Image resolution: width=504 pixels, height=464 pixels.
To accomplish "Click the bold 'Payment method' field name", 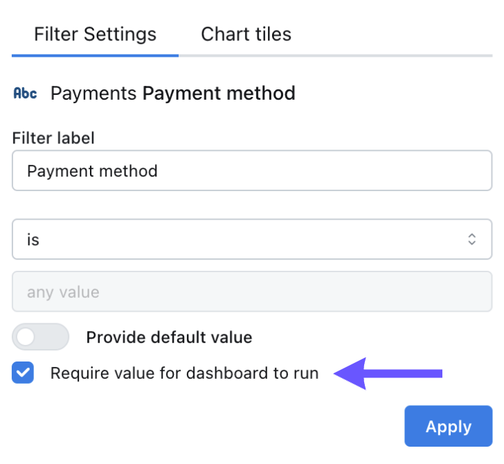I will (x=219, y=93).
